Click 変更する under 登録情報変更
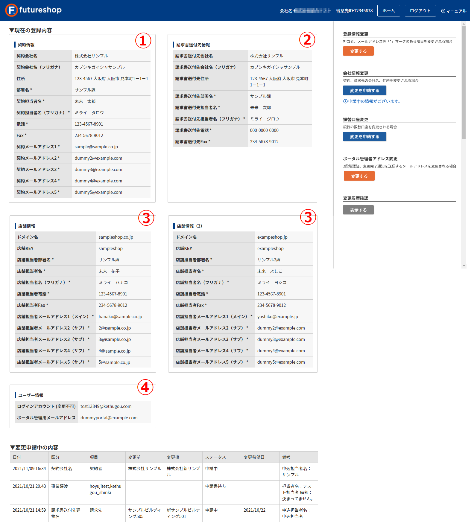The image size is (471, 529). point(358,51)
